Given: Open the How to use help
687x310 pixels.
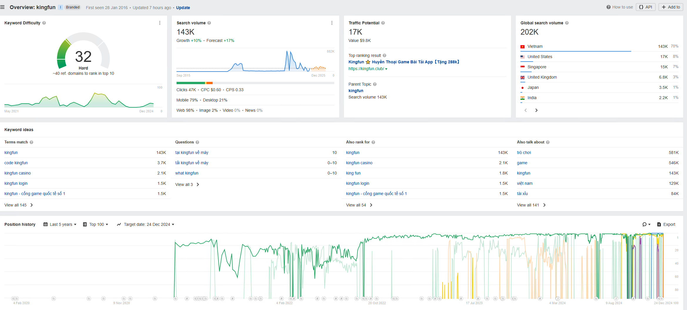Looking at the screenshot, I should click(x=620, y=7).
